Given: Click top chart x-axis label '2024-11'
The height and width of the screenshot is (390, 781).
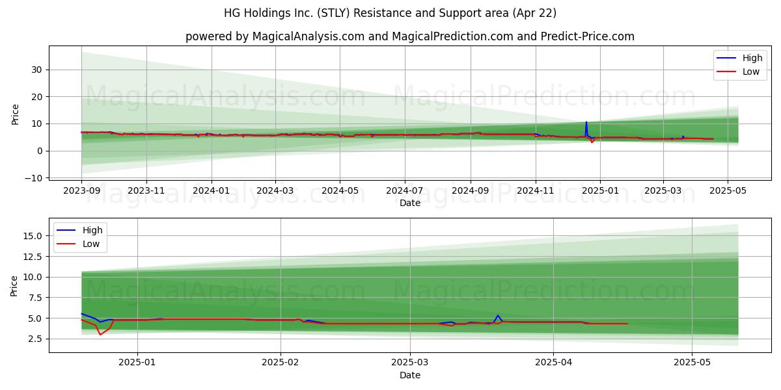Looking at the screenshot, I should click(x=535, y=192).
